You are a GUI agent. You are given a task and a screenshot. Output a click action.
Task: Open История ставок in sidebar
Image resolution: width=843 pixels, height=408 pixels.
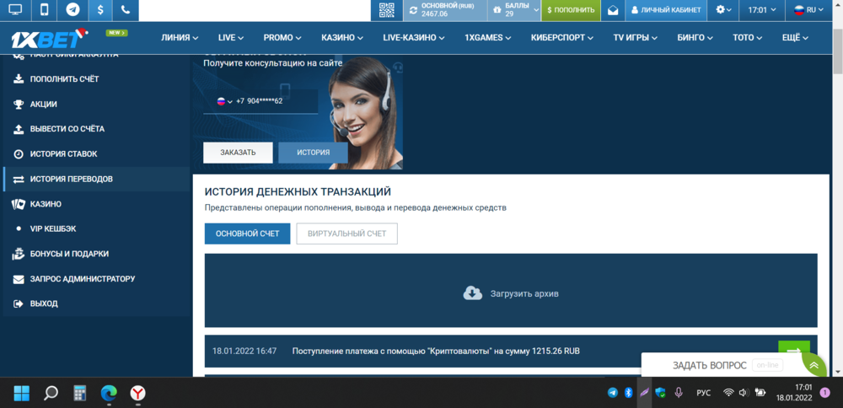click(96, 153)
